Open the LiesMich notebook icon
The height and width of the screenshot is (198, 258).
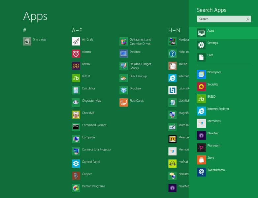(x=172, y=102)
